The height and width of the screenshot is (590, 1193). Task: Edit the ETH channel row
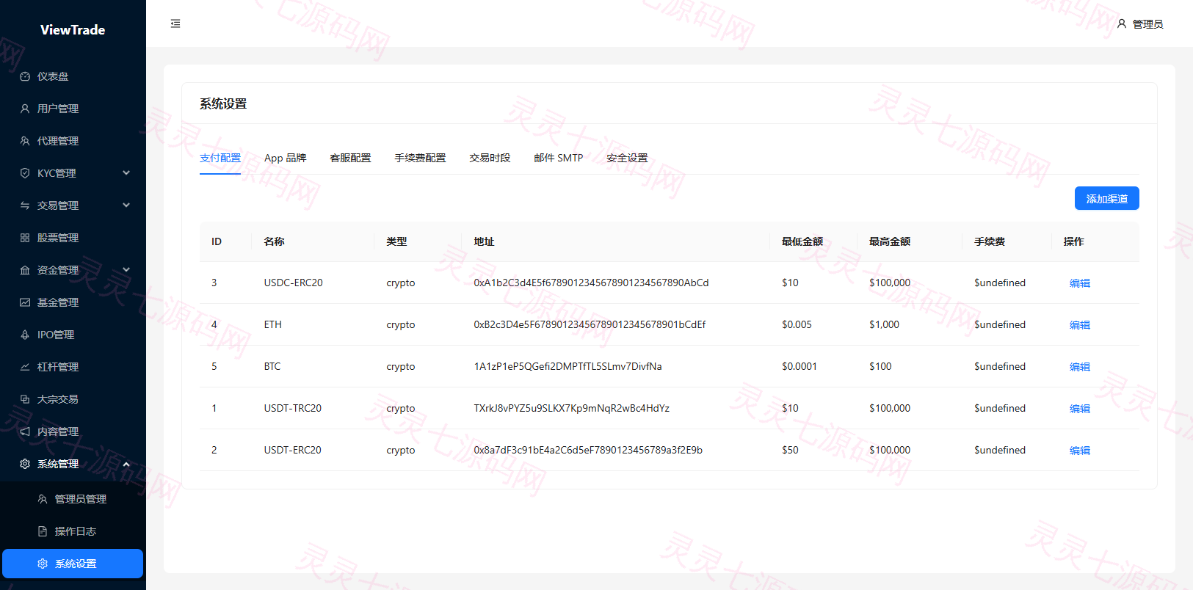[x=1080, y=325]
